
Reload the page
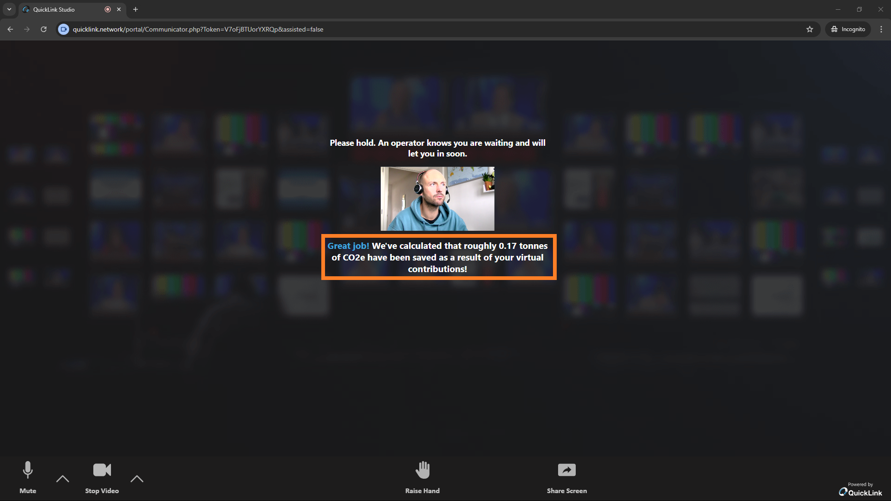tap(44, 29)
